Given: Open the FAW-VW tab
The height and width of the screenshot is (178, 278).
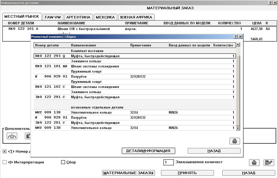Looking at the screenshot, I should pos(53,17).
